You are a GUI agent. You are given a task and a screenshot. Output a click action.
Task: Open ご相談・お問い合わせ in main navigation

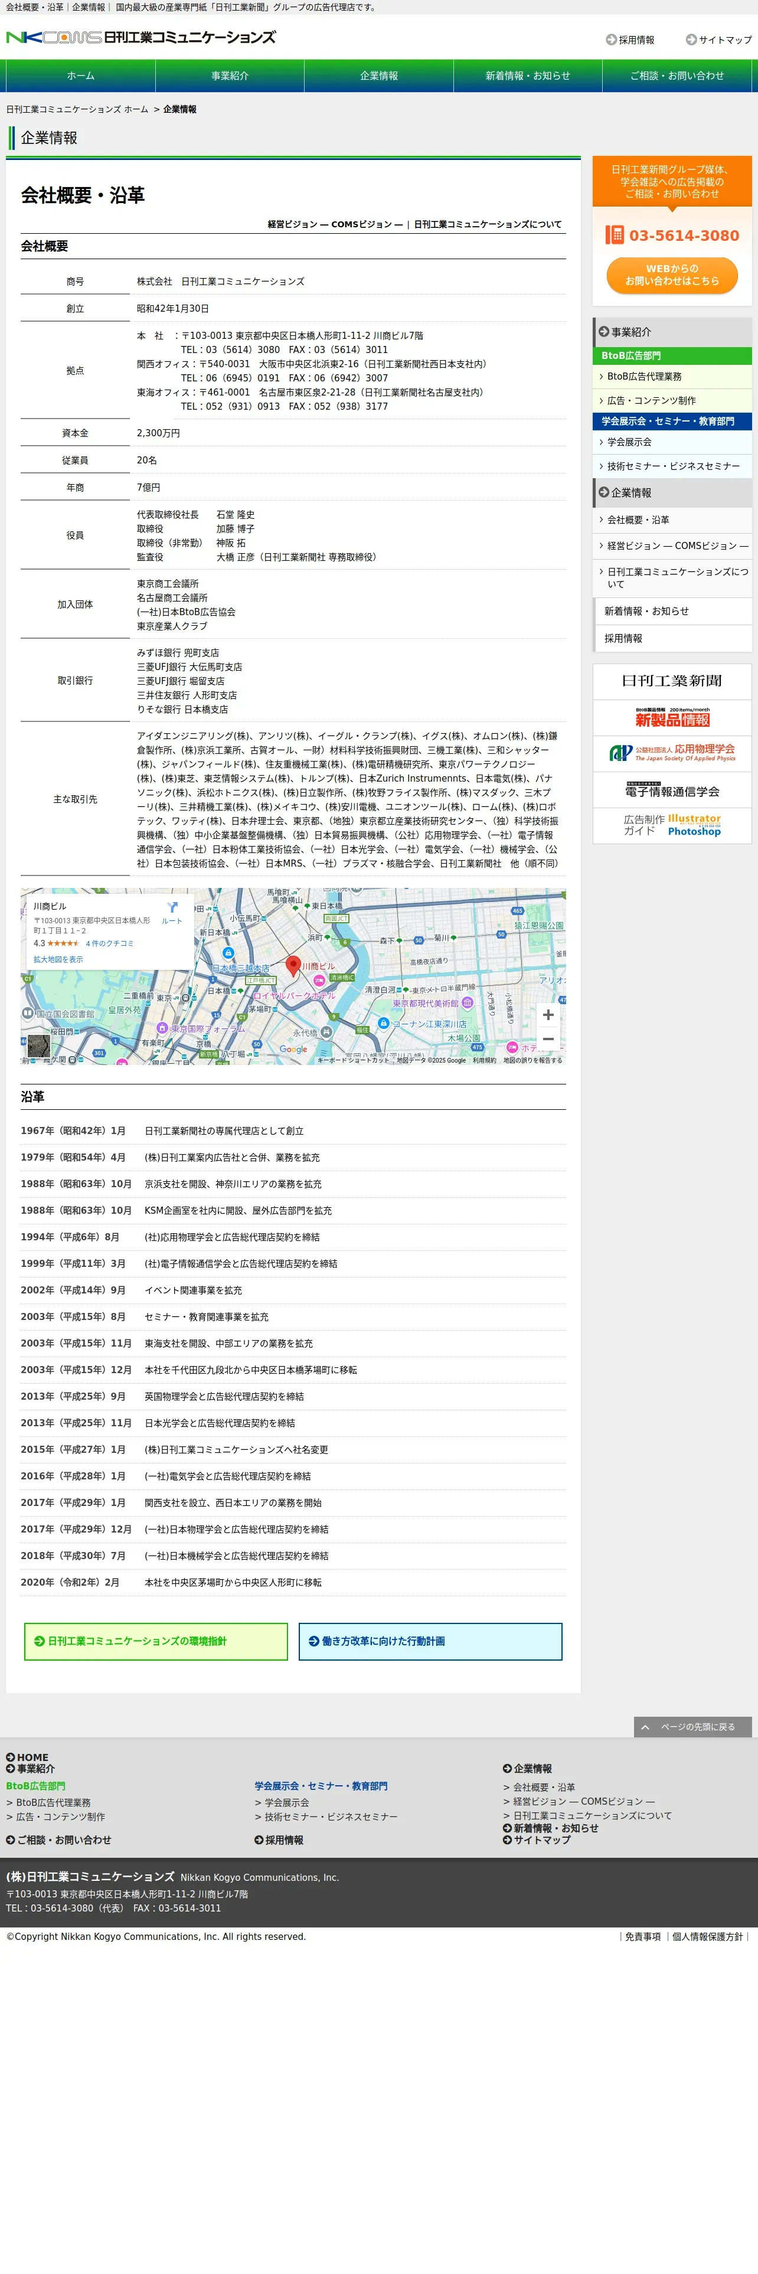(677, 76)
